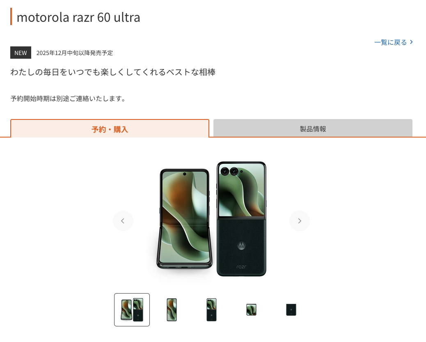
Task: Select the third thumbnail of the phone back
Action: (x=211, y=310)
